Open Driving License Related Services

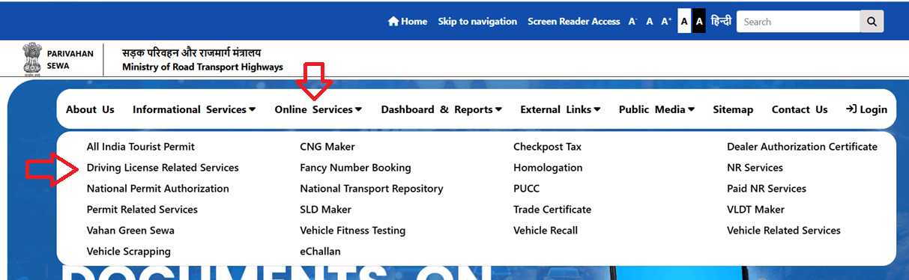pos(163,168)
